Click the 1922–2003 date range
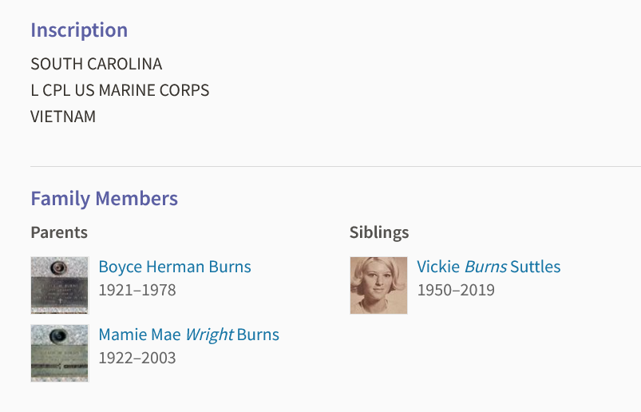This screenshot has width=641, height=412. click(137, 358)
